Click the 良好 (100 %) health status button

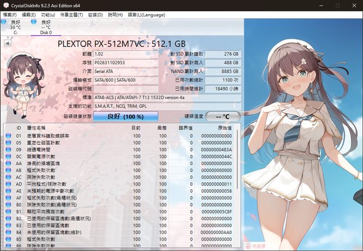(126, 116)
